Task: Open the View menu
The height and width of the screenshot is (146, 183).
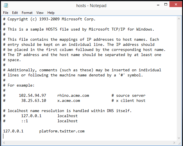Action: [x=40, y=13]
